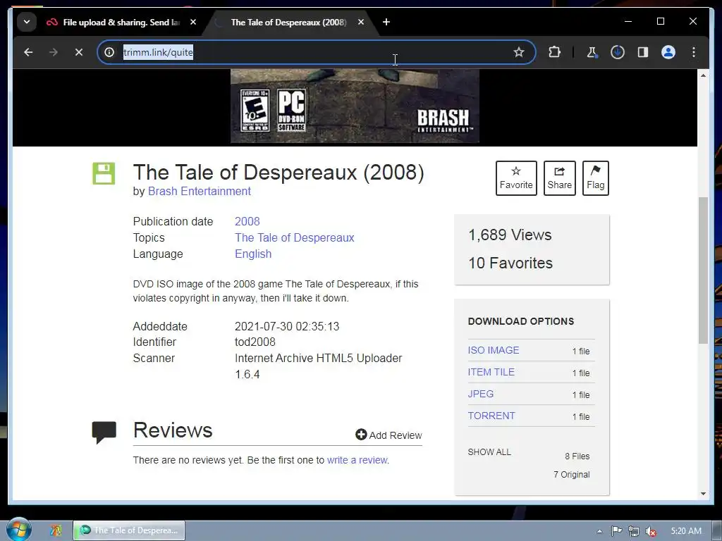Open Brash Entertainment creator link
Screen dimensions: 722x541
(x=200, y=191)
